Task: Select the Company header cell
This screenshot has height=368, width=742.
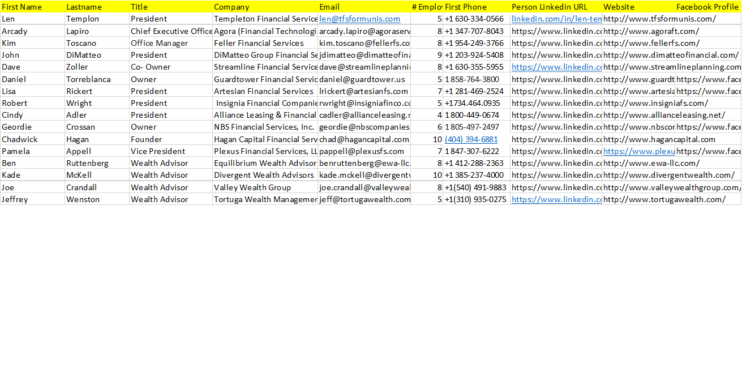Action: point(265,7)
